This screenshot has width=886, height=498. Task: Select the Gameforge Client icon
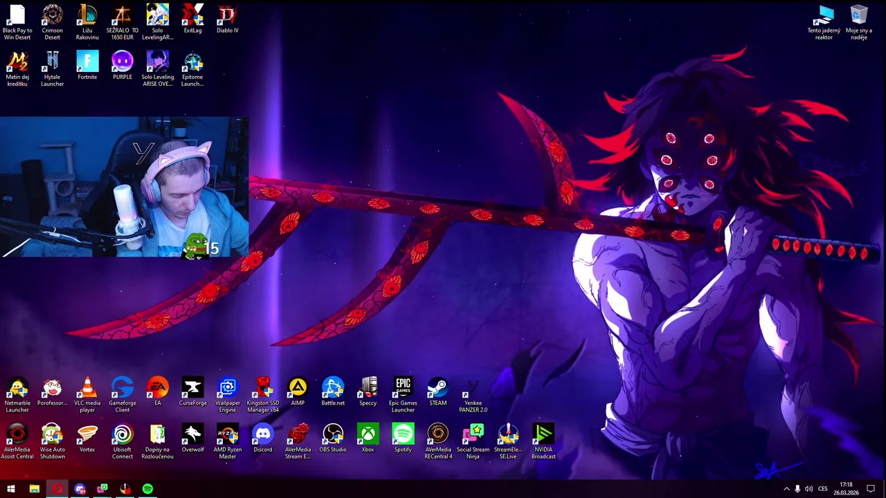pyautogui.click(x=123, y=395)
